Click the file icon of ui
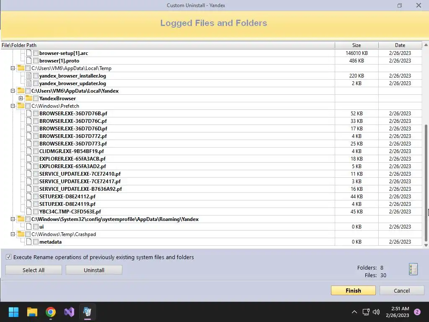This screenshot has height=322, width=429. (29, 227)
